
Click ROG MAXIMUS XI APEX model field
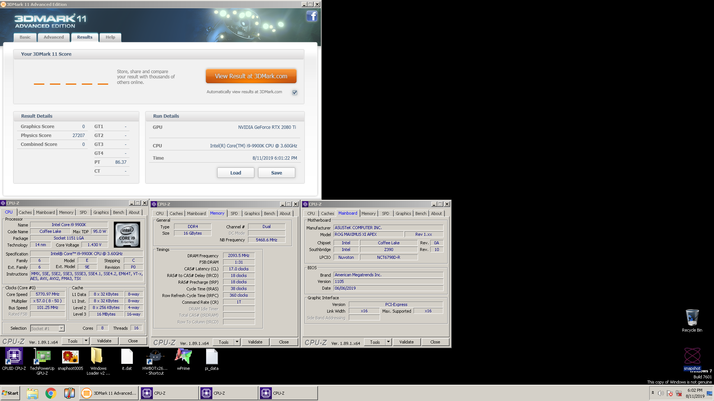point(368,234)
